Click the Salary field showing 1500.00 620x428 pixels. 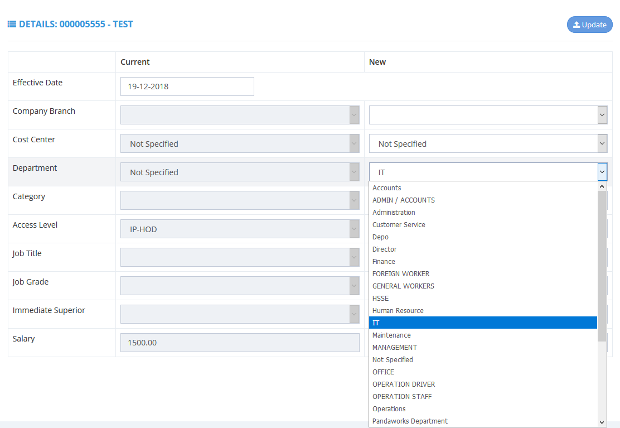pyautogui.click(x=240, y=343)
